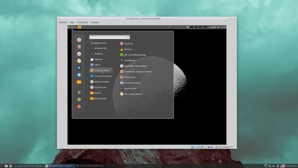Launch Audacity from the menu list

pos(127,43)
